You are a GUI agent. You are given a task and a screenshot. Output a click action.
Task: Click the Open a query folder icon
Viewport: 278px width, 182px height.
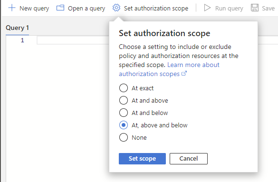60,8
